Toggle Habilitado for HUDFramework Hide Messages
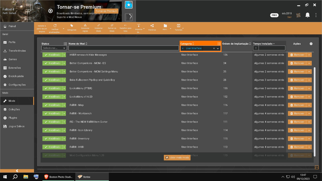Screen dimensions: 322x181 (x=52, y=55)
